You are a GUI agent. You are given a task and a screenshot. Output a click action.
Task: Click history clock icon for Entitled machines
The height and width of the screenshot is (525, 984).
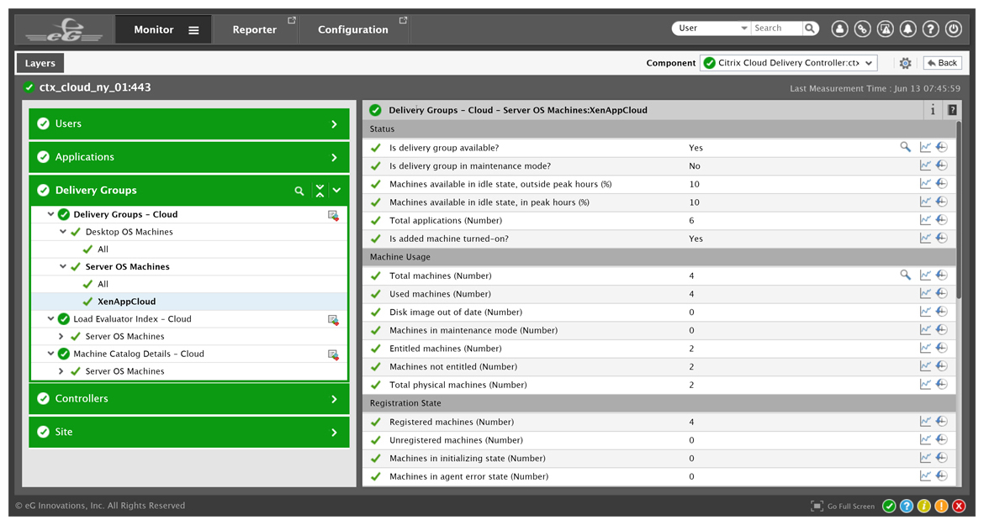(x=941, y=348)
